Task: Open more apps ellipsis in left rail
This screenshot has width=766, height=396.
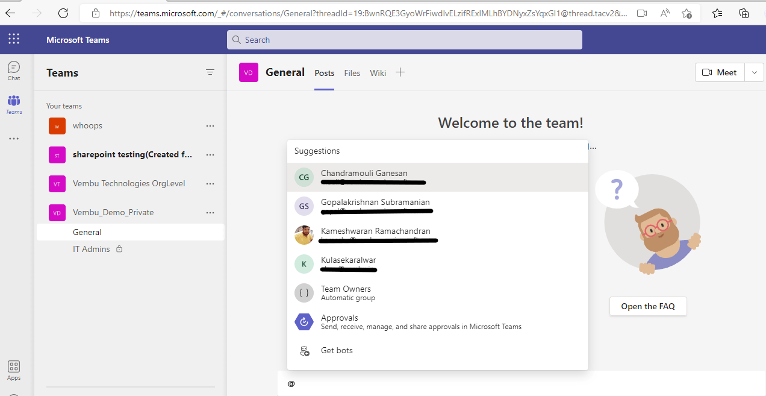Action: pos(14,139)
